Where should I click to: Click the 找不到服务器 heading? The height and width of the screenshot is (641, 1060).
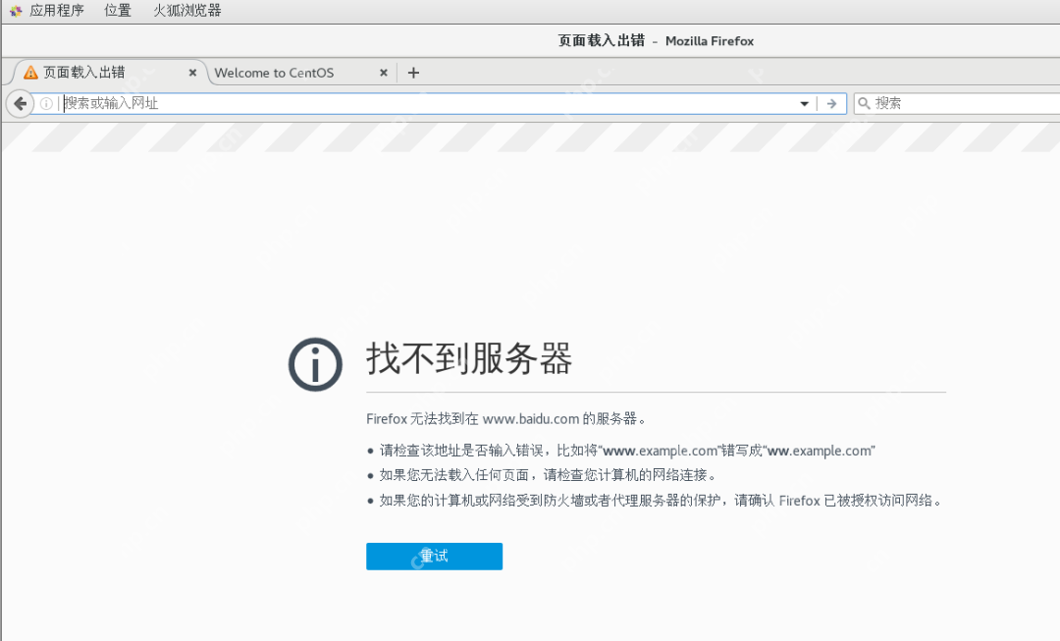point(469,357)
